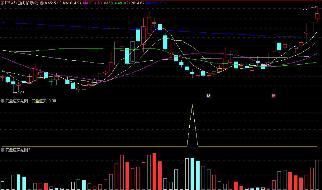Click the 5.64 high price label

pyautogui.click(x=306, y=8)
